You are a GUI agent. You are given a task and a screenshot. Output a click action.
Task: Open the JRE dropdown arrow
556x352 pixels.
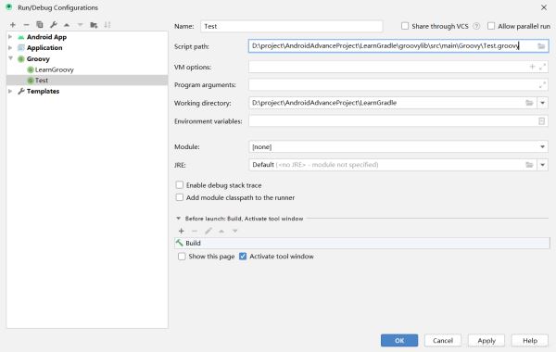[542, 165]
